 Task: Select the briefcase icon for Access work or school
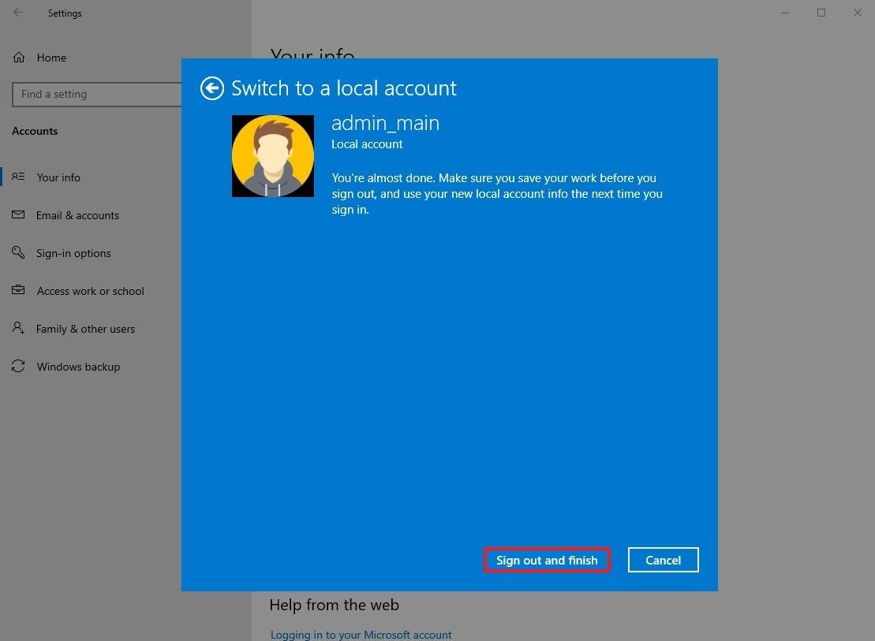18,291
